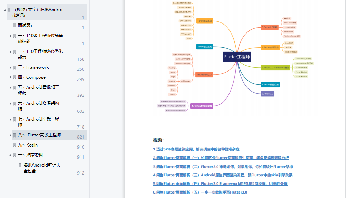This screenshot has width=346, height=198.
Task: Expand the 四、Compose bookmark
Action: (10, 77)
